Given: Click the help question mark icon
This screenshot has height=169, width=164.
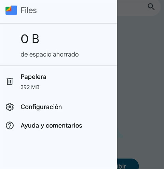Looking at the screenshot, I should click(10, 126).
